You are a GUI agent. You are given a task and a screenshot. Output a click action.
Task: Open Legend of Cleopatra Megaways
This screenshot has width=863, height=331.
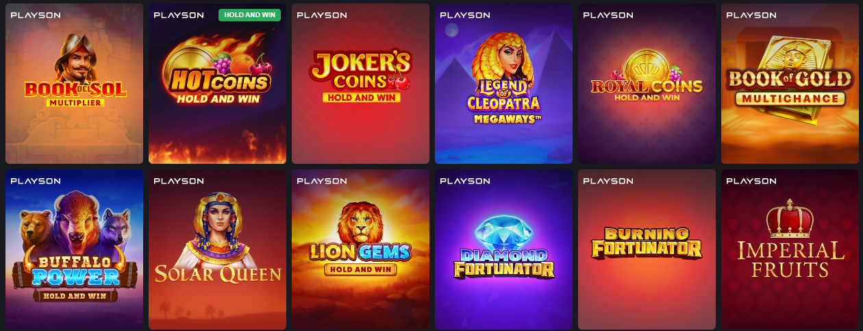503,84
